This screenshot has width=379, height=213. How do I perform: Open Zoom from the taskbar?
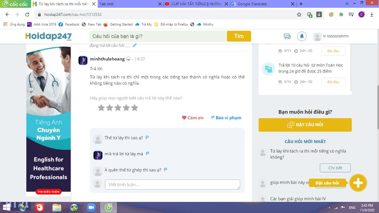pyautogui.click(x=91, y=207)
